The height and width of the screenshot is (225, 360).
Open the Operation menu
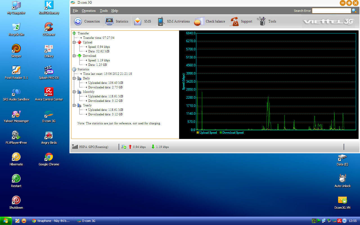tap(89, 11)
